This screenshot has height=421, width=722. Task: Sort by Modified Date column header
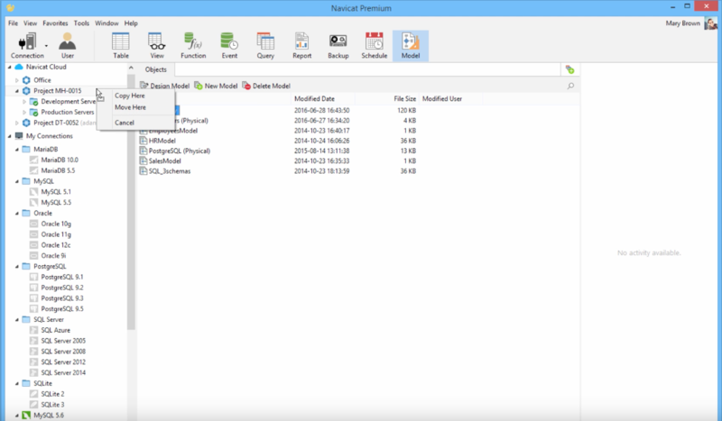(322, 99)
